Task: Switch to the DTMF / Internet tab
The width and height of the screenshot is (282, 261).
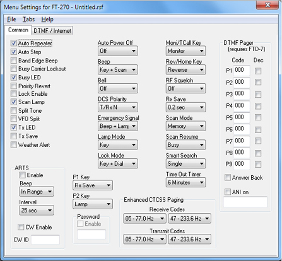Action: (52, 31)
